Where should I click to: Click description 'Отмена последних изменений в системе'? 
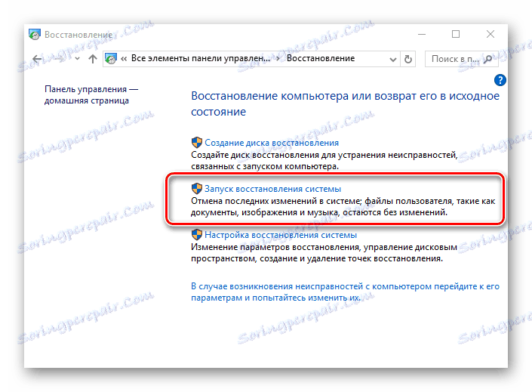pos(343,206)
